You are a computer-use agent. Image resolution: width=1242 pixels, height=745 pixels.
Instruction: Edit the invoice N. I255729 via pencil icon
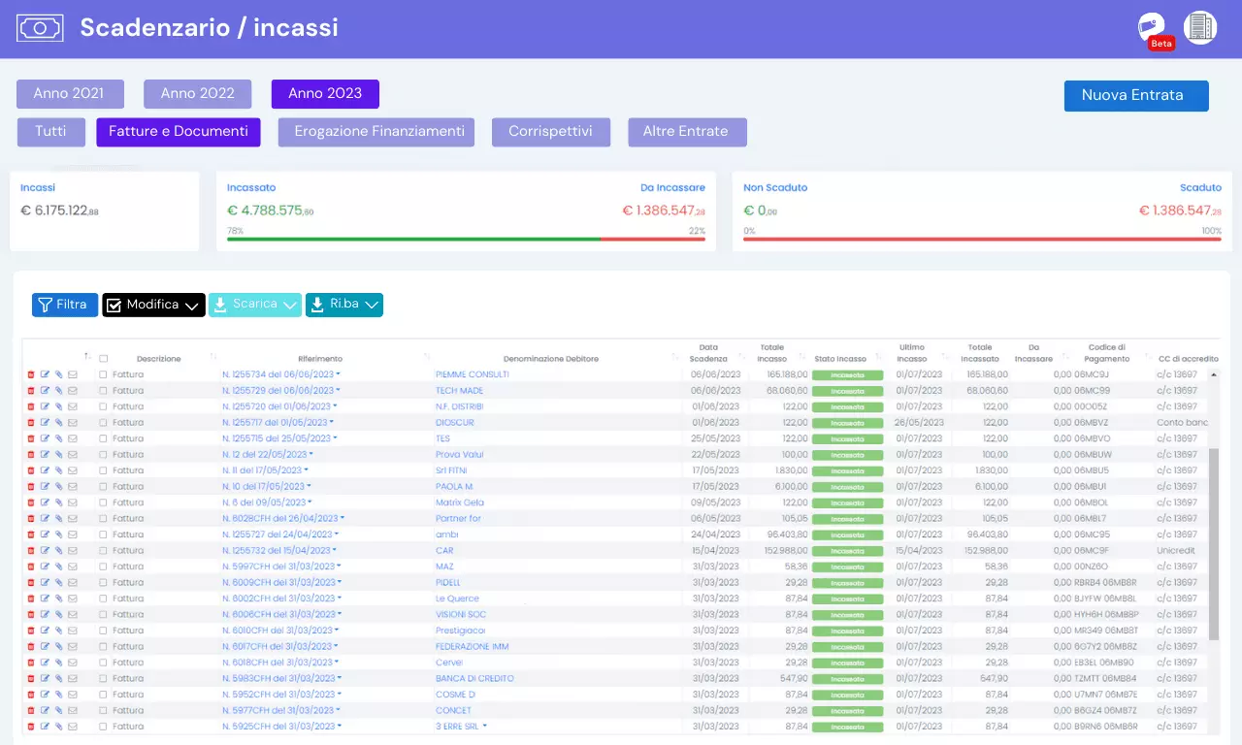[45, 390]
